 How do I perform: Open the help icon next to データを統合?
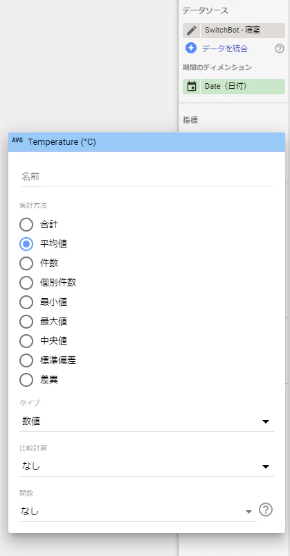[x=280, y=49]
